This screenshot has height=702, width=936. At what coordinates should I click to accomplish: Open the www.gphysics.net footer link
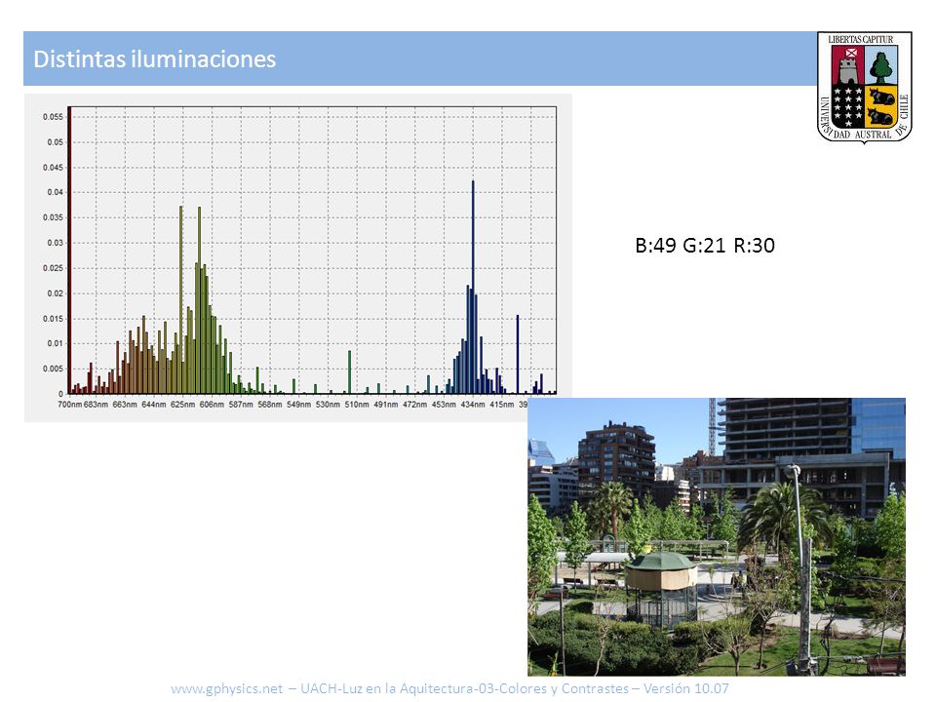[227, 688]
